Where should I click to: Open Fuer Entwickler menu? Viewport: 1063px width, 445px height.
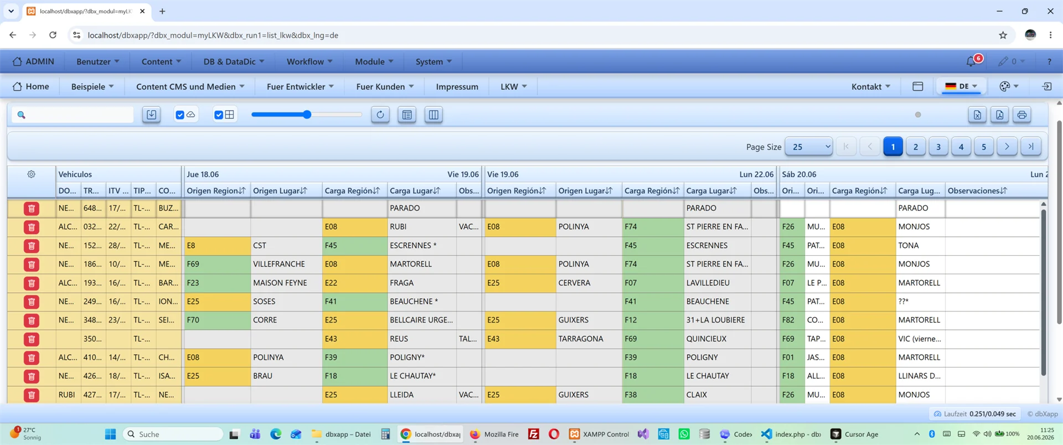click(x=300, y=86)
